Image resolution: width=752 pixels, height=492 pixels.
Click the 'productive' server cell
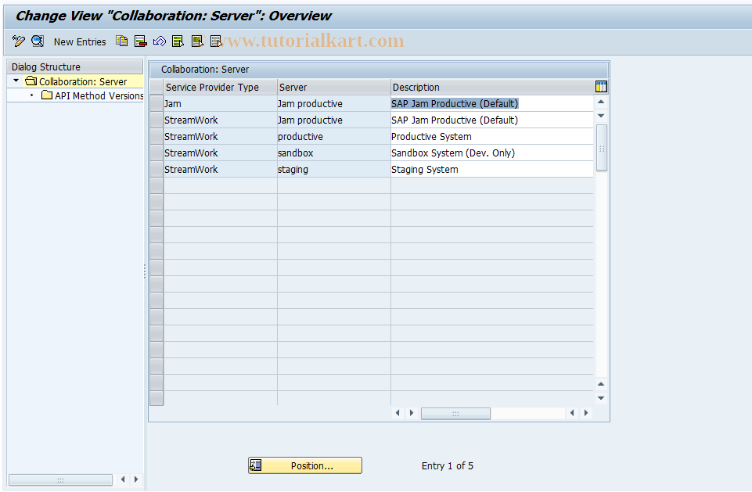334,137
